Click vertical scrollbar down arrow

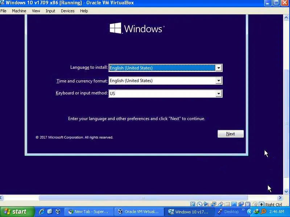[286, 192]
